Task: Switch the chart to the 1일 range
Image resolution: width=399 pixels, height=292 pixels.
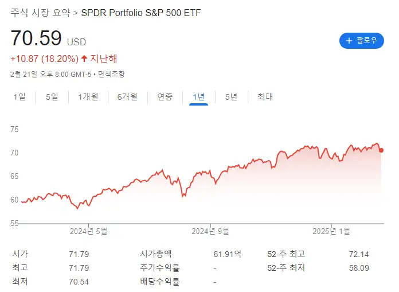Action: point(19,97)
